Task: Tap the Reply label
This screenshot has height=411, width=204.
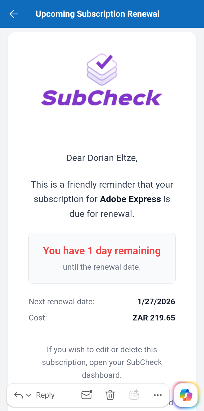Action: pos(45,395)
